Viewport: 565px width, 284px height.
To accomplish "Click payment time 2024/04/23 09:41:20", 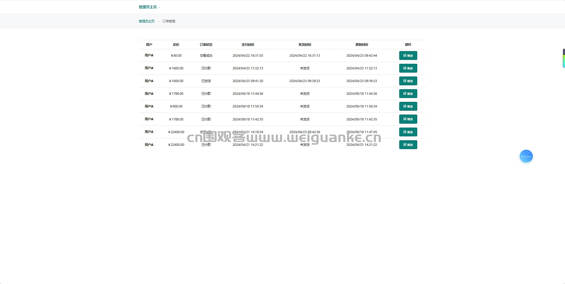I will coord(248,81).
